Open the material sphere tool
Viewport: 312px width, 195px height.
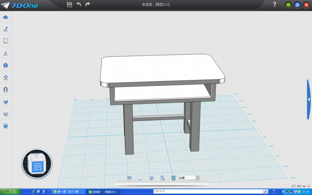pos(5,126)
